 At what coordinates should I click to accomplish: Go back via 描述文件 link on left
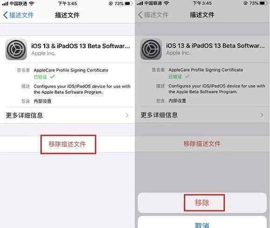[21, 15]
